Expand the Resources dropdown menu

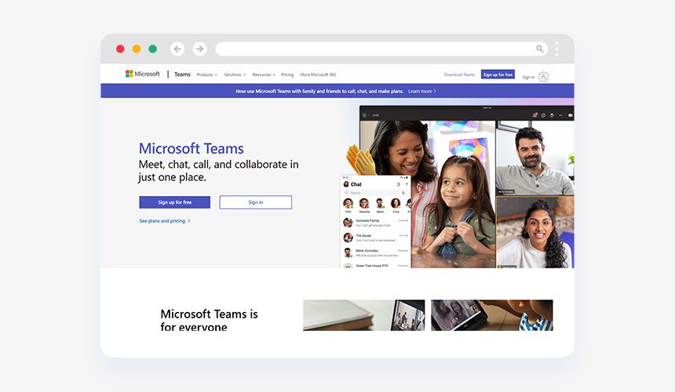(x=264, y=74)
